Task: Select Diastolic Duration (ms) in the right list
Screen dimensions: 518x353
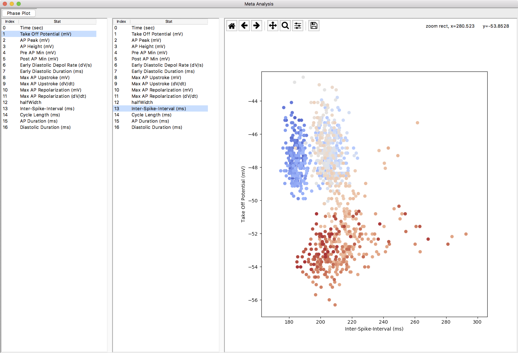Action: (160, 127)
